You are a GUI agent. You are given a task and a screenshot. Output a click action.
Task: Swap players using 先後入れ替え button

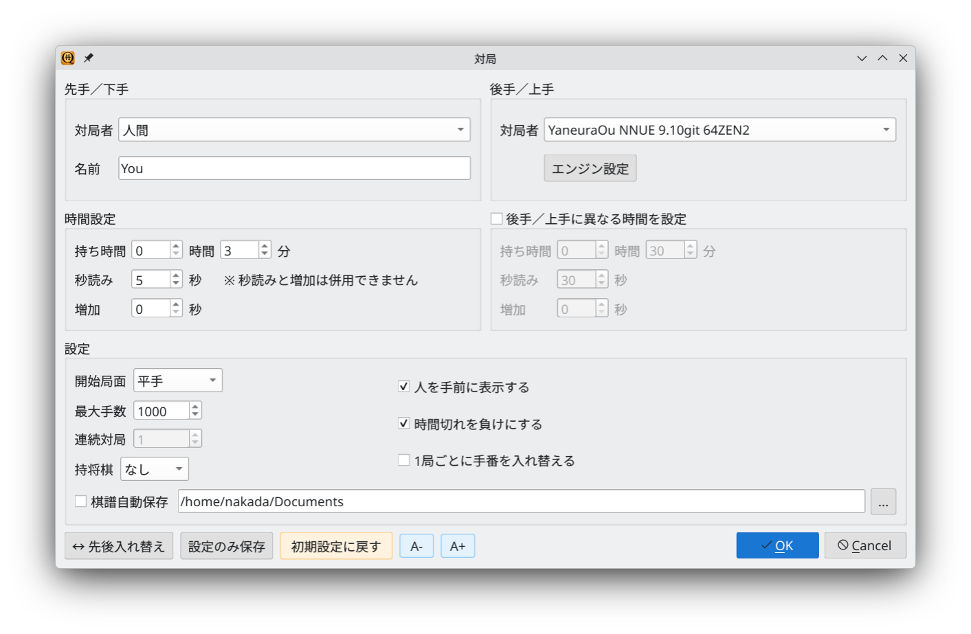click(x=118, y=545)
